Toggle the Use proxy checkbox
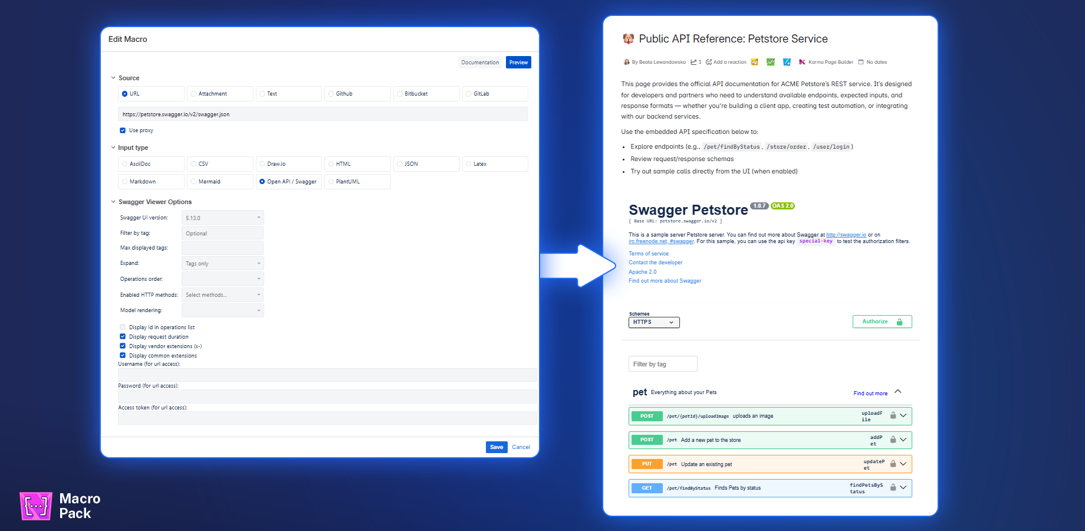This screenshot has height=531, width=1085. point(123,130)
